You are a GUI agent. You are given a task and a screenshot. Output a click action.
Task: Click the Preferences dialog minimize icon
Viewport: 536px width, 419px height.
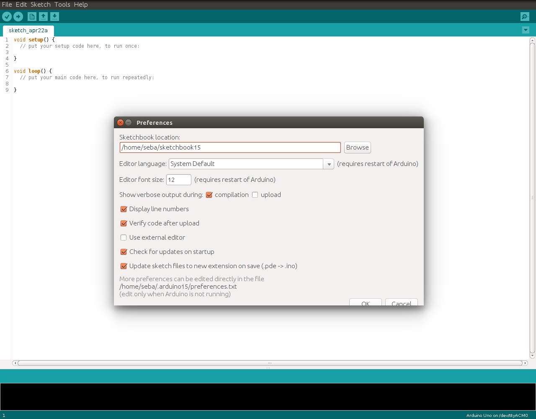(x=129, y=123)
